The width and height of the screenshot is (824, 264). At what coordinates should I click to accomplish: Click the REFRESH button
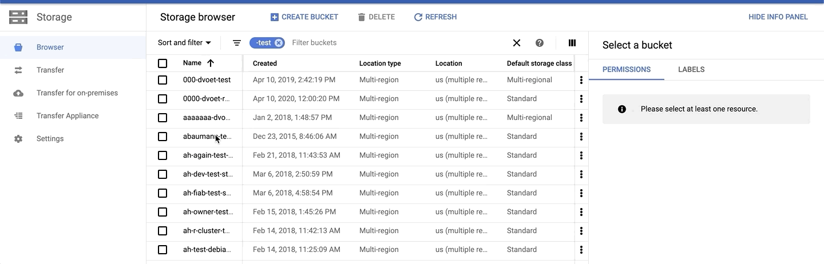[x=435, y=17]
